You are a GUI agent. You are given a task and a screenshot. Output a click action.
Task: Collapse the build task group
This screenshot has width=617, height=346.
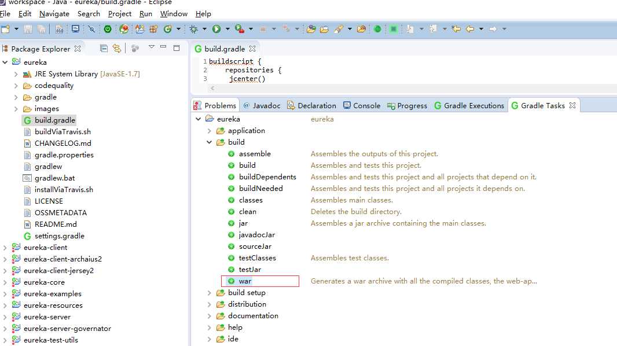point(210,142)
